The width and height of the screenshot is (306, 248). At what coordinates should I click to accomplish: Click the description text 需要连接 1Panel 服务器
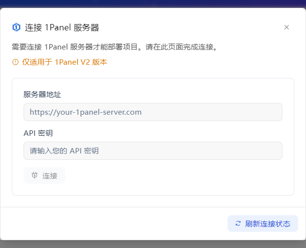pyautogui.click(x=115, y=47)
